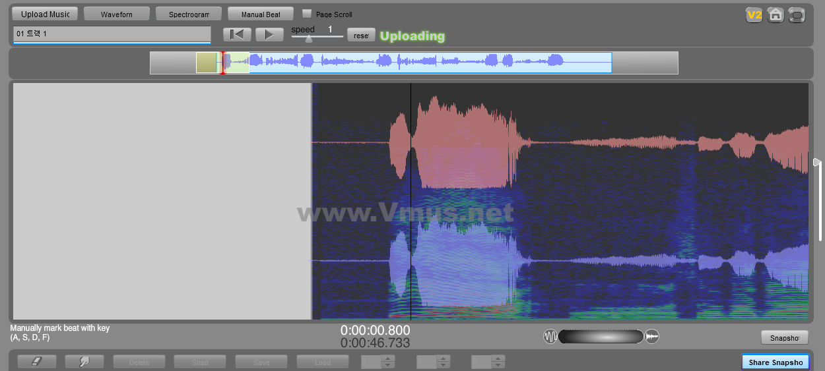
Task: Toggle the fullscreen monitor icon
Action: [797, 15]
